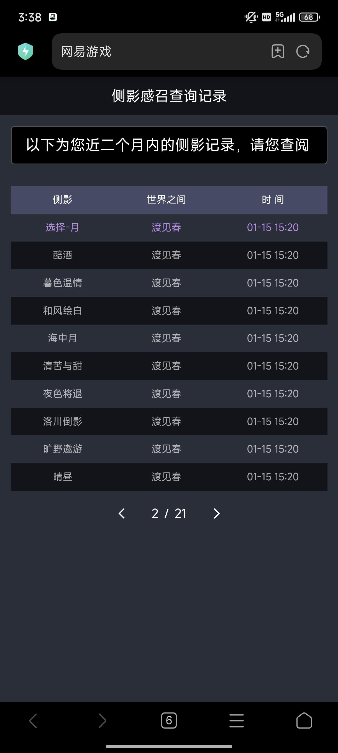The image size is (338, 753).
Task: Tap the page indicator 2 / 21
Action: point(169,514)
